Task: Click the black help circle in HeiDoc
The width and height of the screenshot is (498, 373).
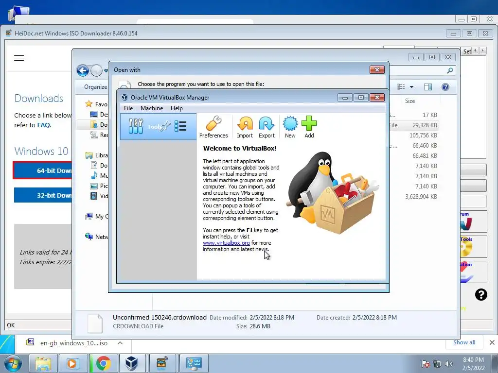Action: [x=481, y=295]
